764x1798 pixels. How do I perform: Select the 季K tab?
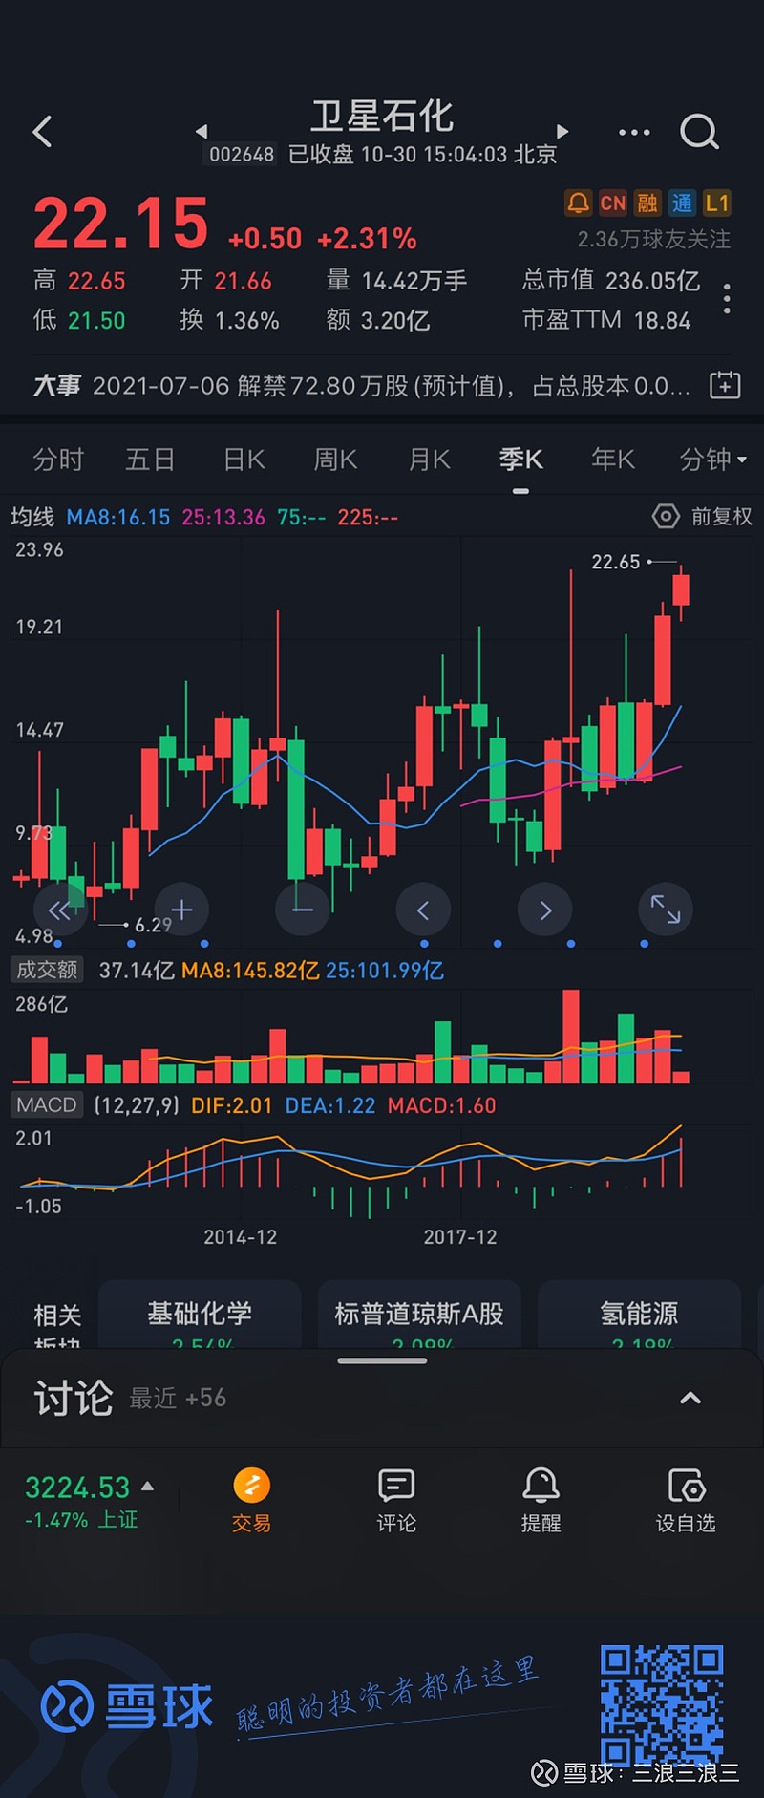point(520,460)
